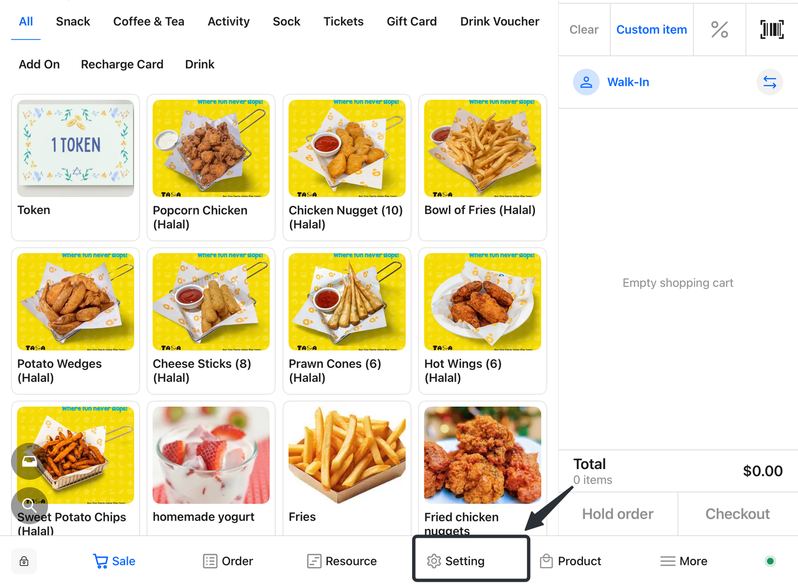Image resolution: width=798 pixels, height=587 pixels.
Task: Open the percent discount icon
Action: 719,29
